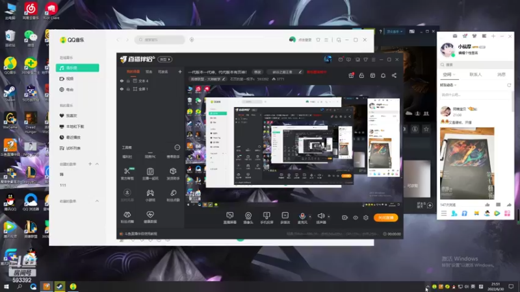This screenshot has width=520, height=292.
Task: Mute the microphone
Action: tap(302, 216)
